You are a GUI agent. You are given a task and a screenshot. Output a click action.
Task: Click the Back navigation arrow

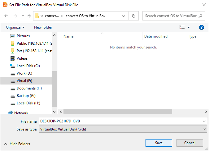[6, 16]
